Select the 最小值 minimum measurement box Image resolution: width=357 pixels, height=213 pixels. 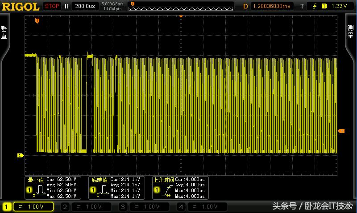pos(52,187)
